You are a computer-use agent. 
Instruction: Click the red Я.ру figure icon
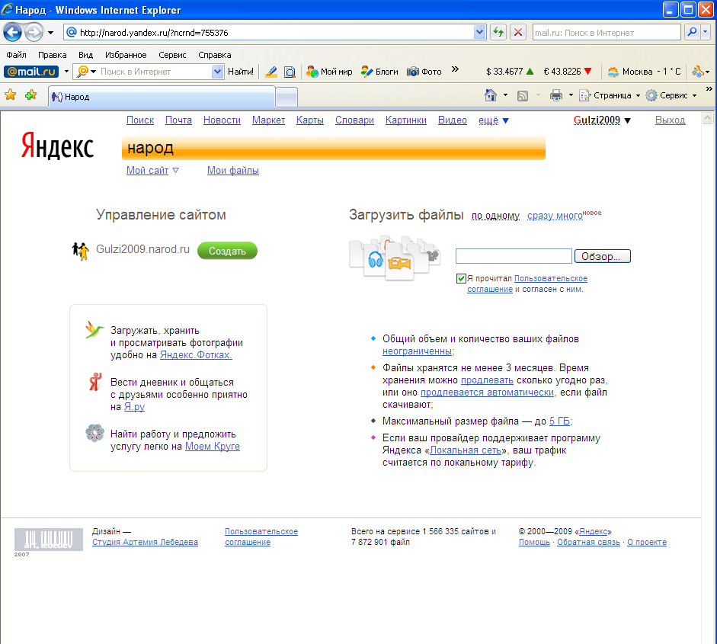pyautogui.click(x=95, y=382)
